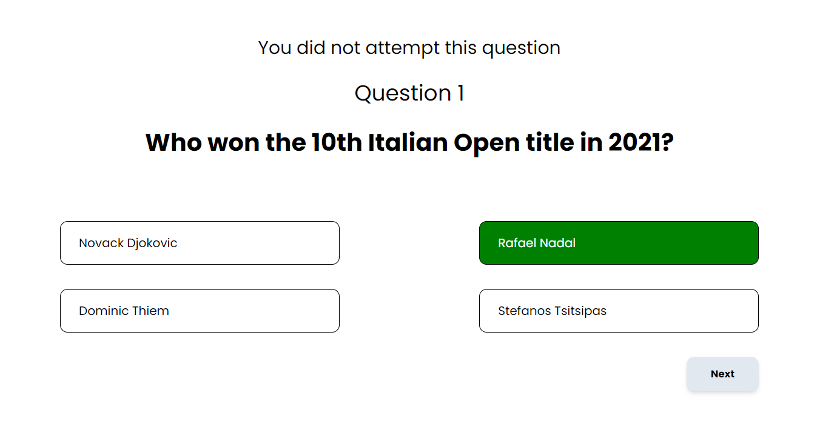The height and width of the screenshot is (424, 837).
Task: Click the green highlighted correct answer
Action: 618,242
